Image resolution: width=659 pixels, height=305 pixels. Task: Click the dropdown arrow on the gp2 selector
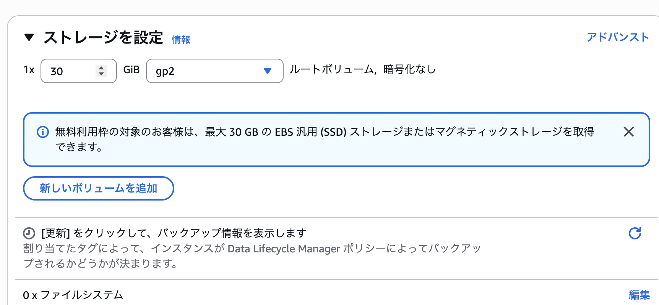click(x=268, y=71)
